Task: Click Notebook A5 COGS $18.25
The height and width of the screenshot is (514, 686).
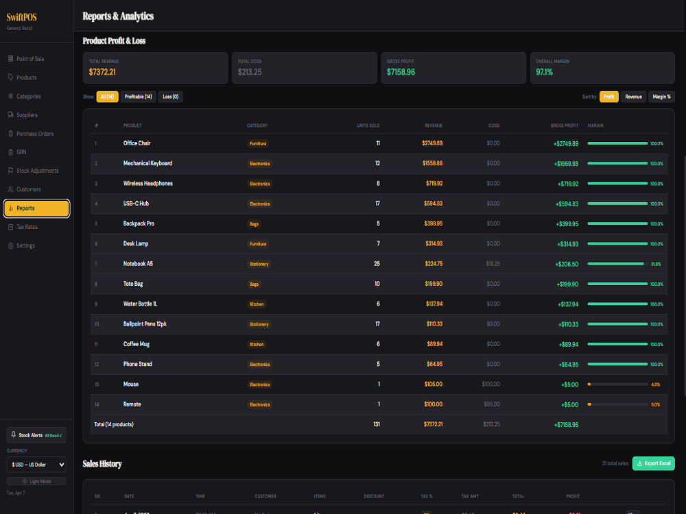Action: 493,264
